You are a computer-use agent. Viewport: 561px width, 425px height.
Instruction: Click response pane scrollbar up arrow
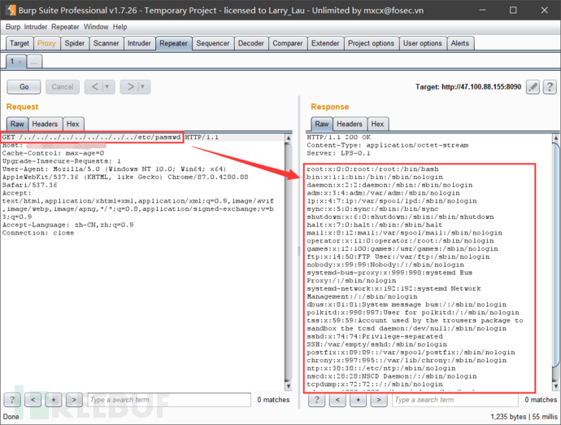click(556, 138)
